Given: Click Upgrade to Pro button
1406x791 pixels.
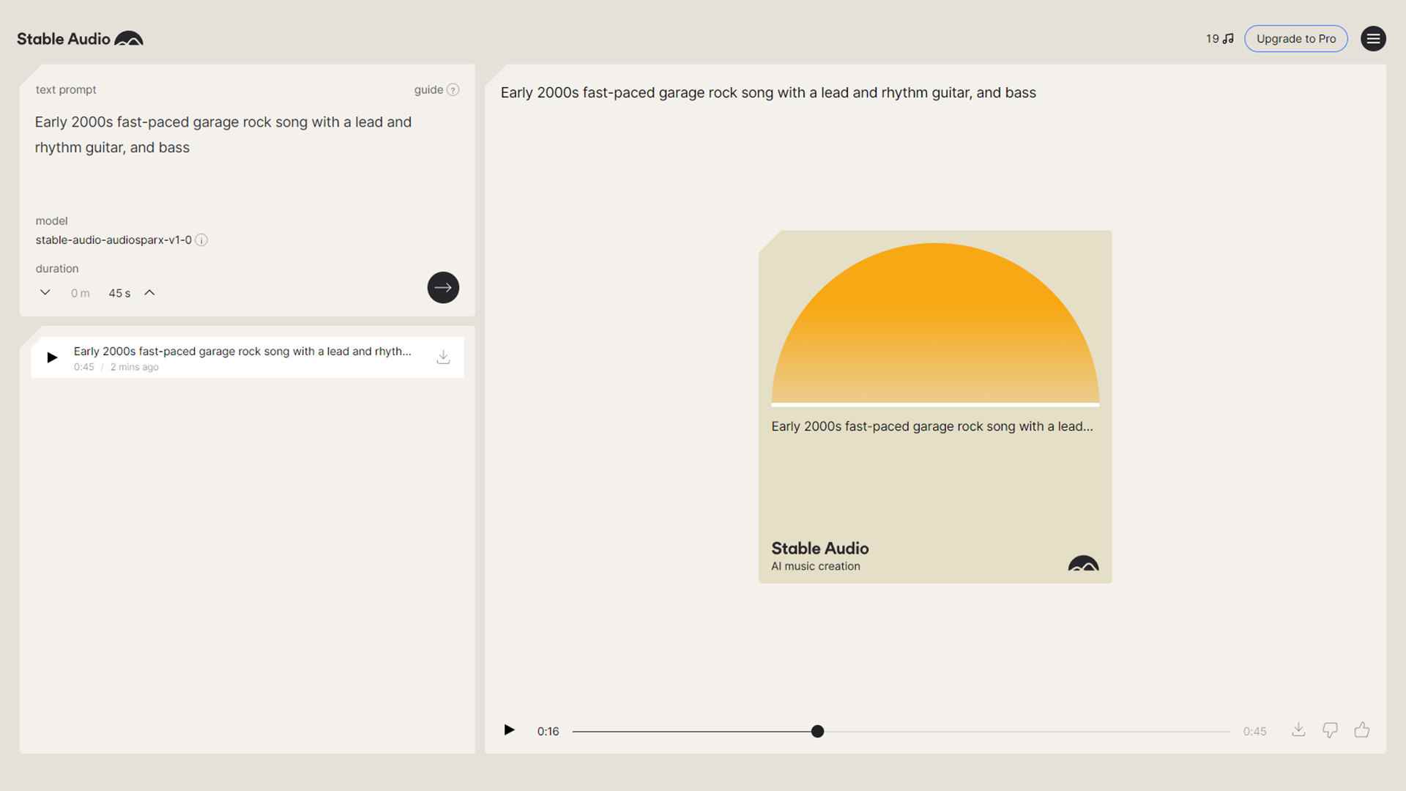Looking at the screenshot, I should [x=1296, y=39].
